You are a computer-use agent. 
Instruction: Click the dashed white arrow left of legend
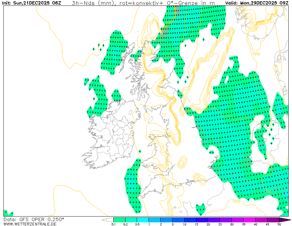[107, 220]
